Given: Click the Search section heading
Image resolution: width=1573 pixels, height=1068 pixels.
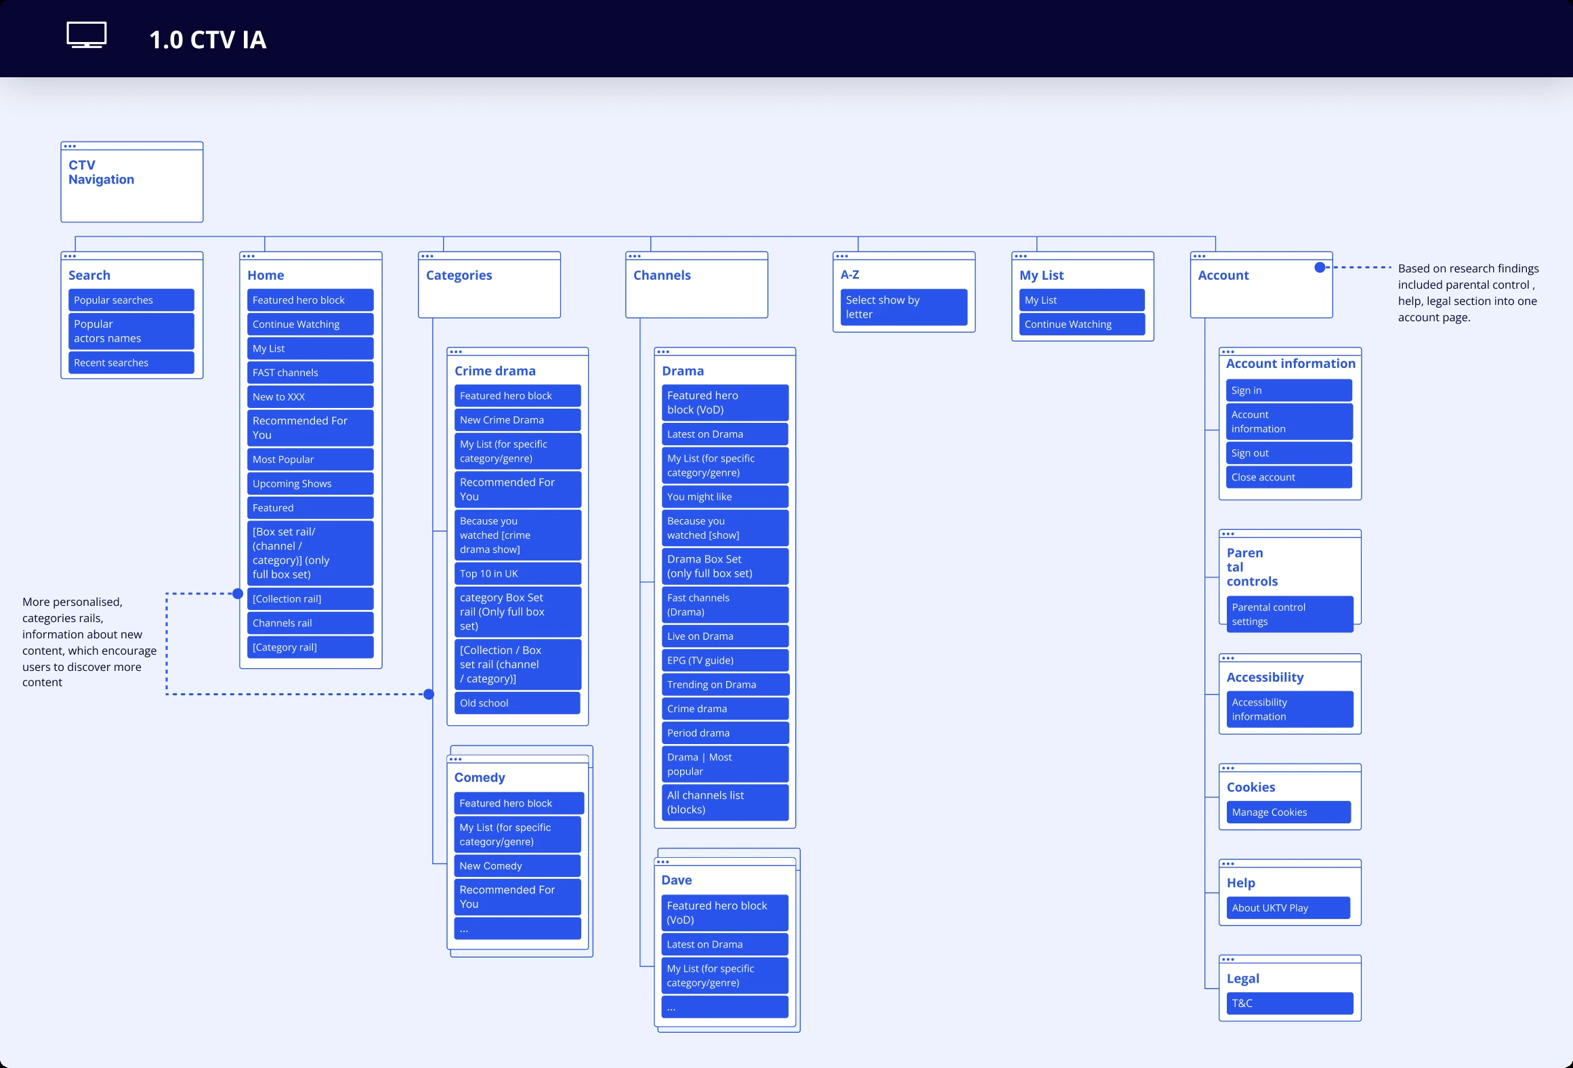Looking at the screenshot, I should (x=89, y=275).
